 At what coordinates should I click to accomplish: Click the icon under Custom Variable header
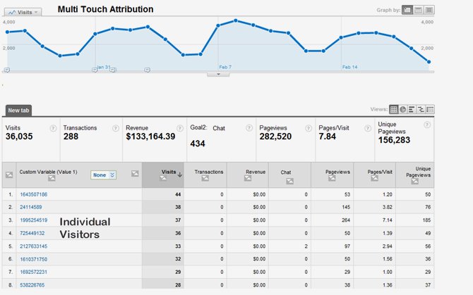pos(52,178)
